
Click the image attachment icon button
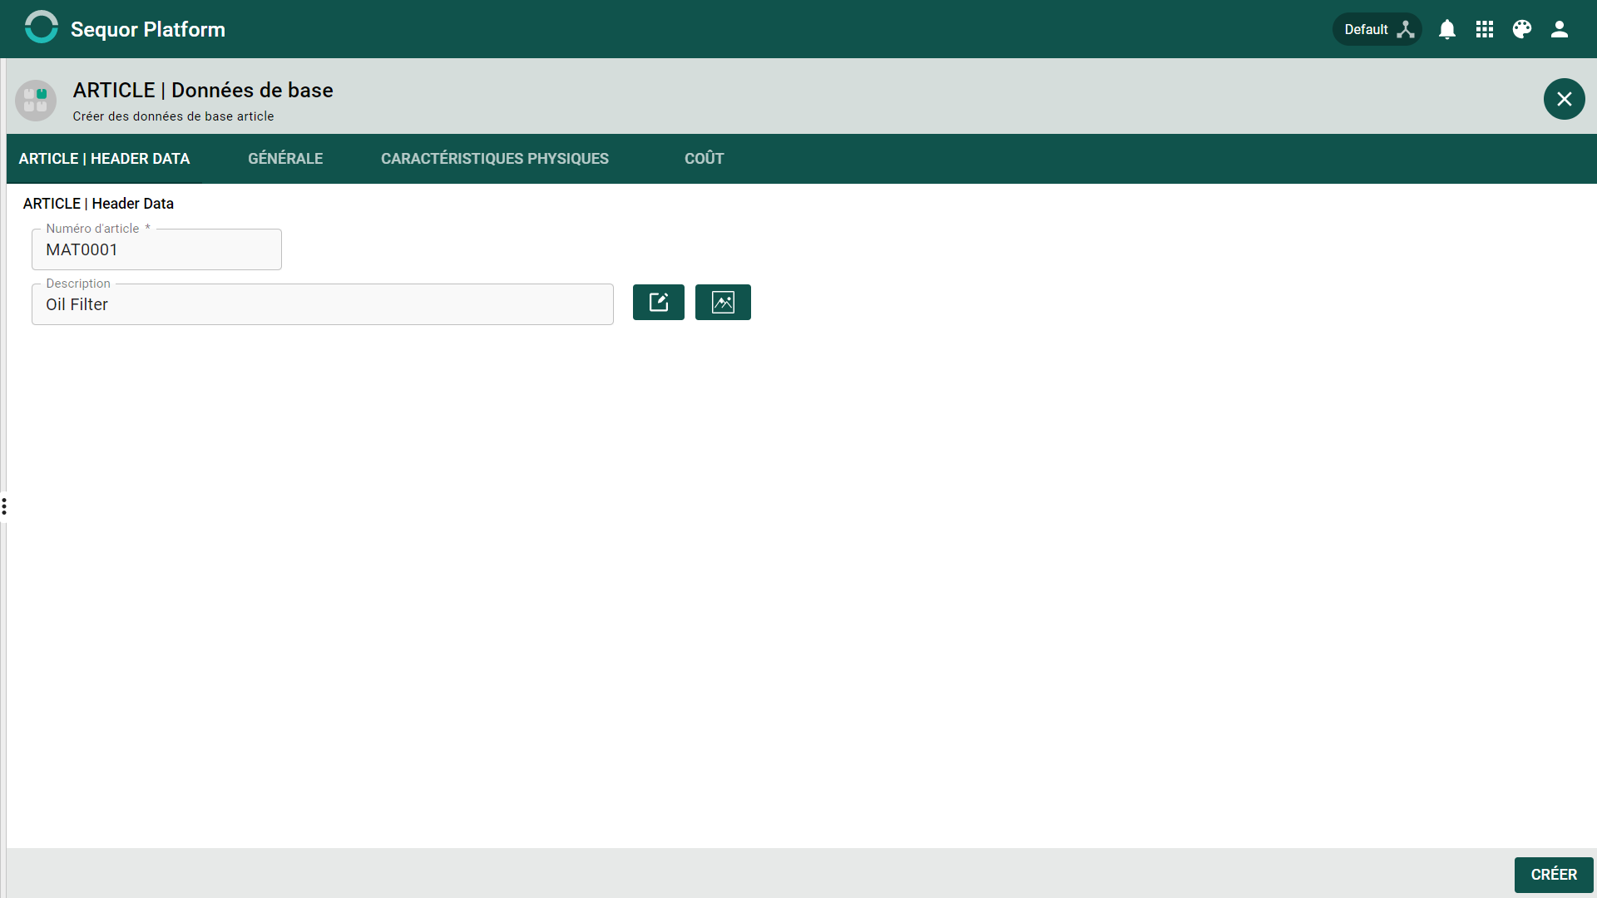723,302
